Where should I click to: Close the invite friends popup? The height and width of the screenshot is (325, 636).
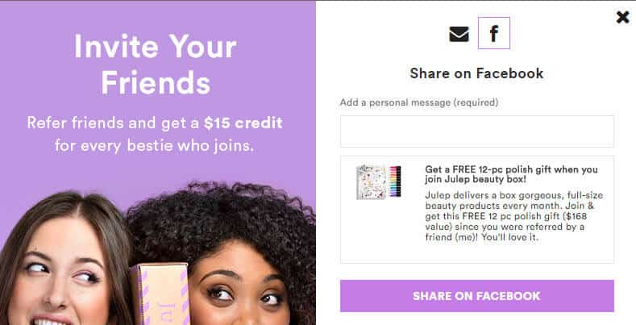(x=622, y=17)
